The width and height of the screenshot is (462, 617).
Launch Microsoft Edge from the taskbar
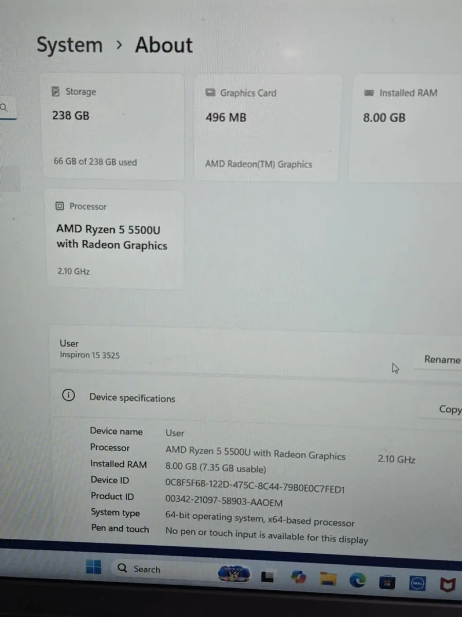click(358, 580)
